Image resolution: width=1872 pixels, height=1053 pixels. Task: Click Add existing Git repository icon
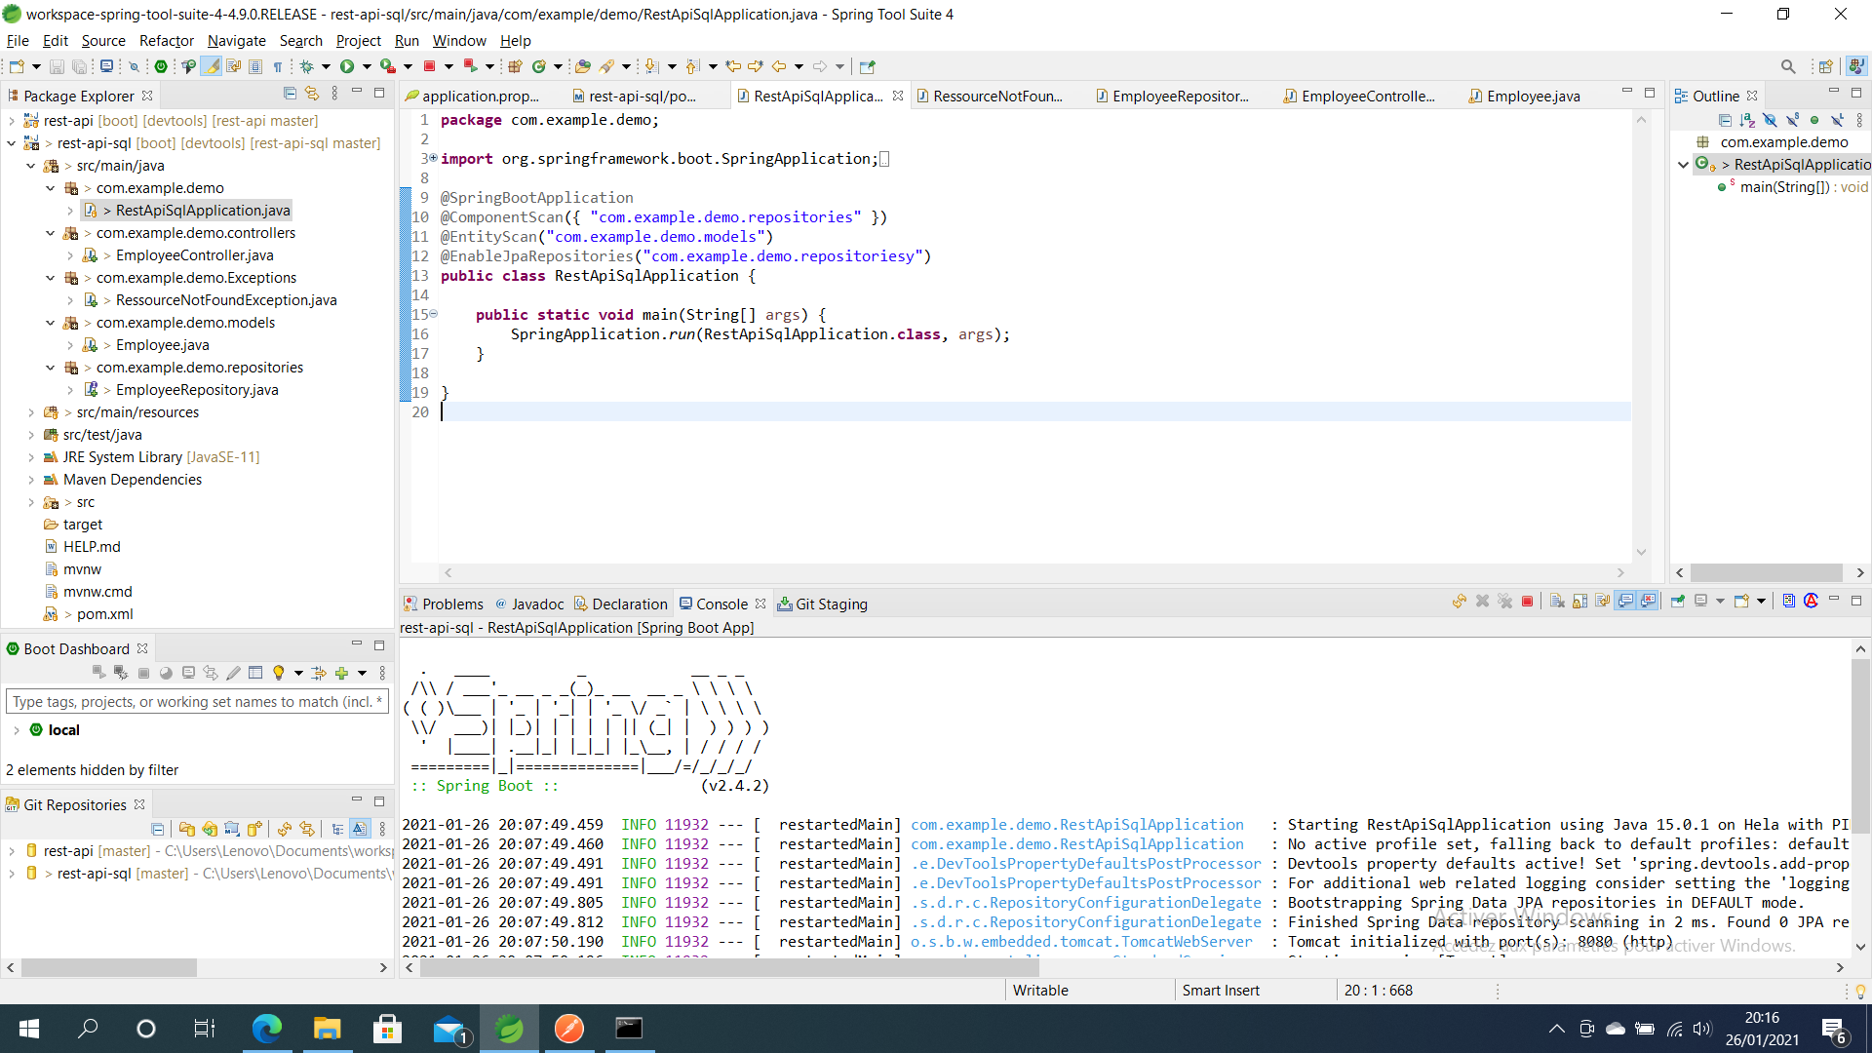187,829
